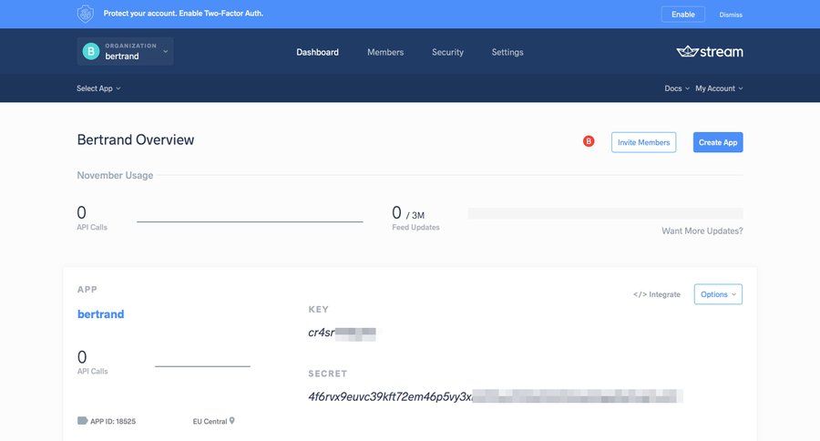Open the Select App dropdown
Image resolution: width=820 pixels, height=441 pixels.
pyautogui.click(x=98, y=88)
